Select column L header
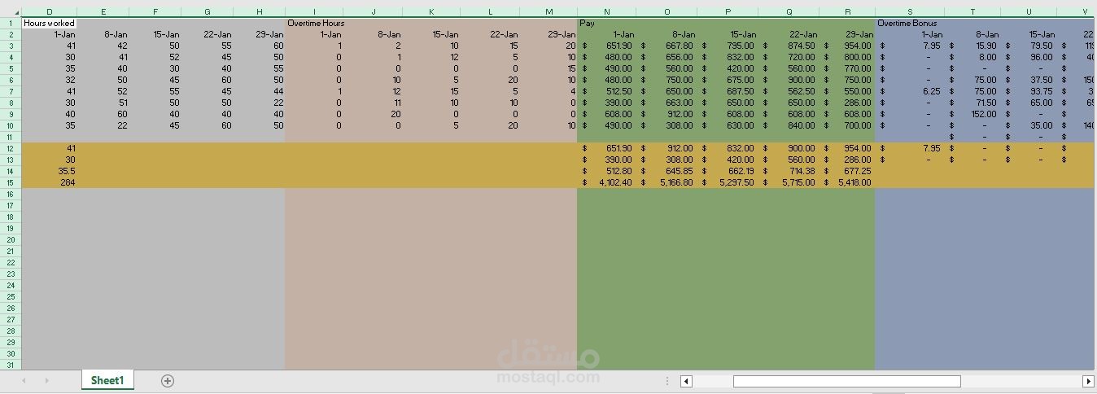1097x394 pixels. (x=490, y=12)
